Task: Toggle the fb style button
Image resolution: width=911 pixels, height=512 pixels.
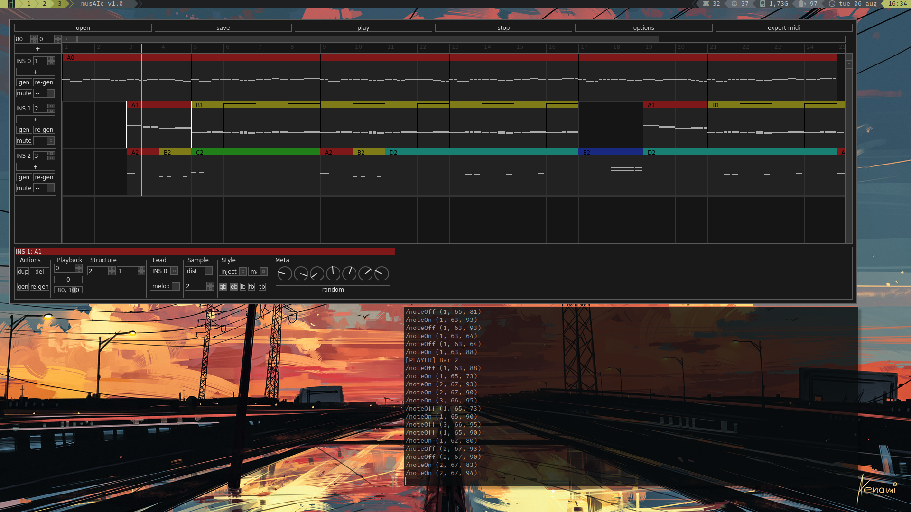Action: 251,287
